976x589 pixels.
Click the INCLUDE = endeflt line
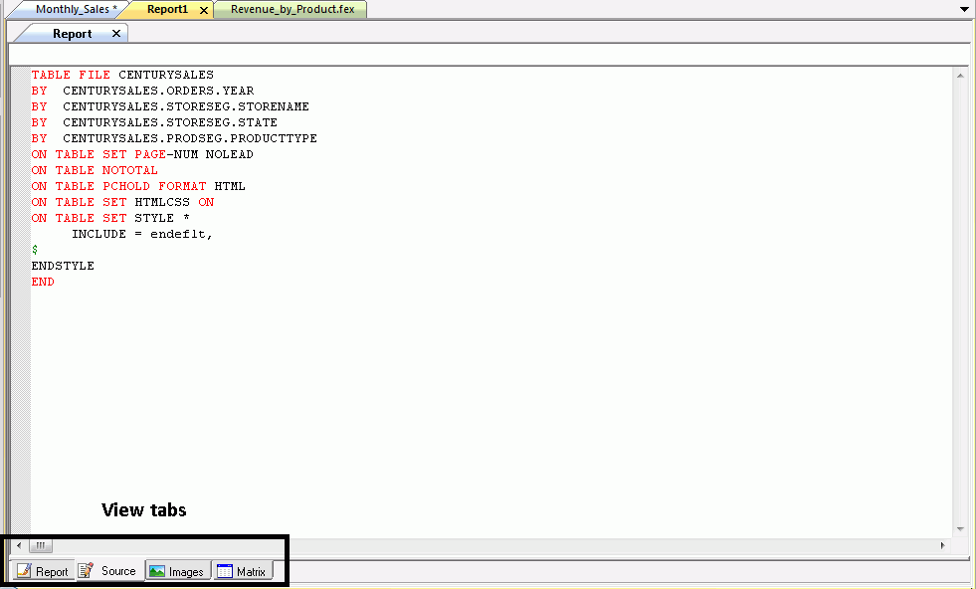coord(142,234)
